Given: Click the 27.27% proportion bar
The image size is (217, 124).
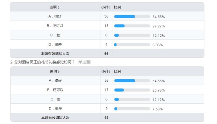Looking at the screenshot, I should pos(132,26).
